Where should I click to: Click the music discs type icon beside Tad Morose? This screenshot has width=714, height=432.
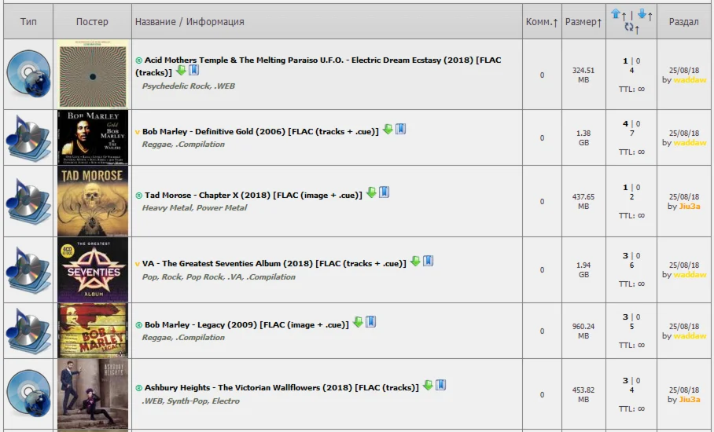(28, 201)
